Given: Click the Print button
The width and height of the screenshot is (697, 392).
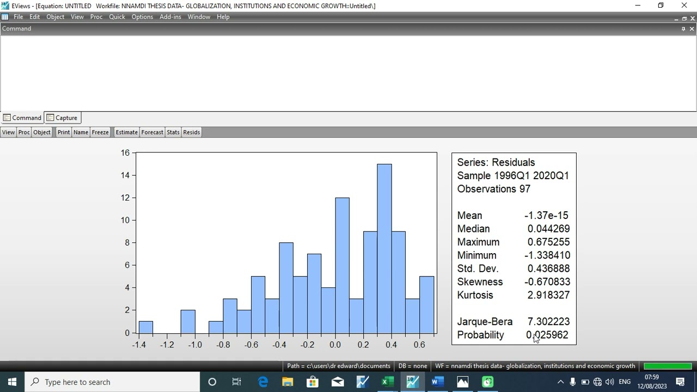Looking at the screenshot, I should coord(64,132).
